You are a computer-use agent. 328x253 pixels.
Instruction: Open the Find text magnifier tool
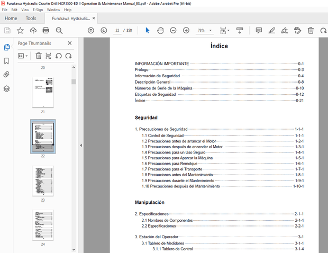[x=59, y=31]
